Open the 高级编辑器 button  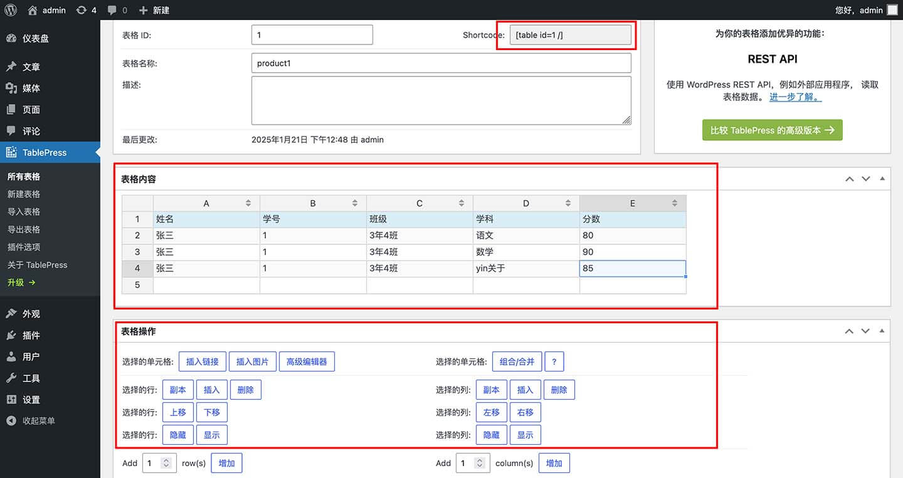pyautogui.click(x=307, y=361)
